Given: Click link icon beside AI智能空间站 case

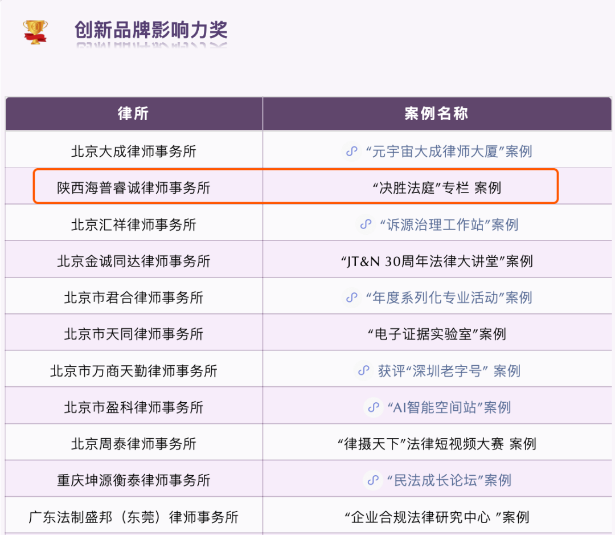Looking at the screenshot, I should tap(373, 407).
